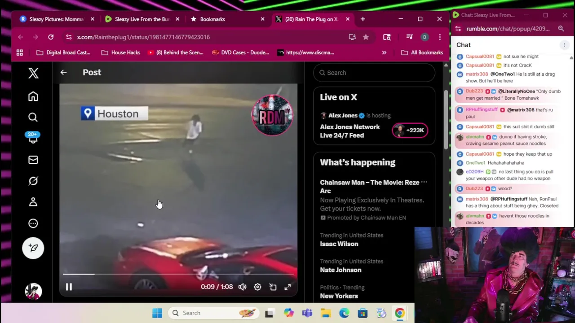View site information icon in address bar
Viewport: 575px width, 323px height.
pyautogui.click(x=68, y=37)
